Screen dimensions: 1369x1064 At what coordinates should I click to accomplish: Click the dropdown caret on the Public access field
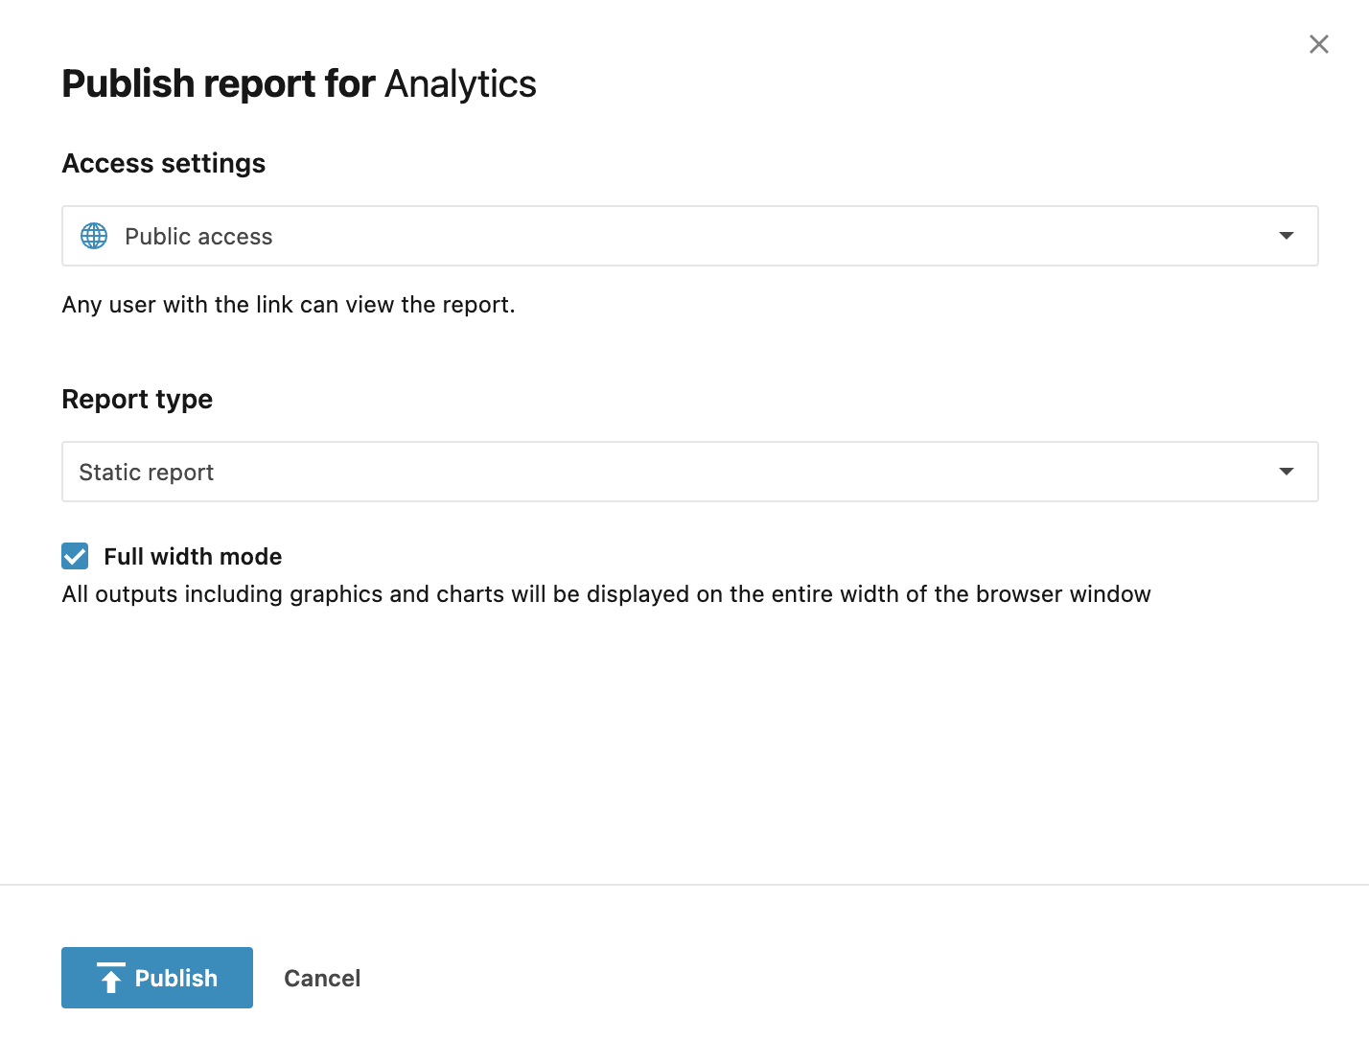[1286, 236]
